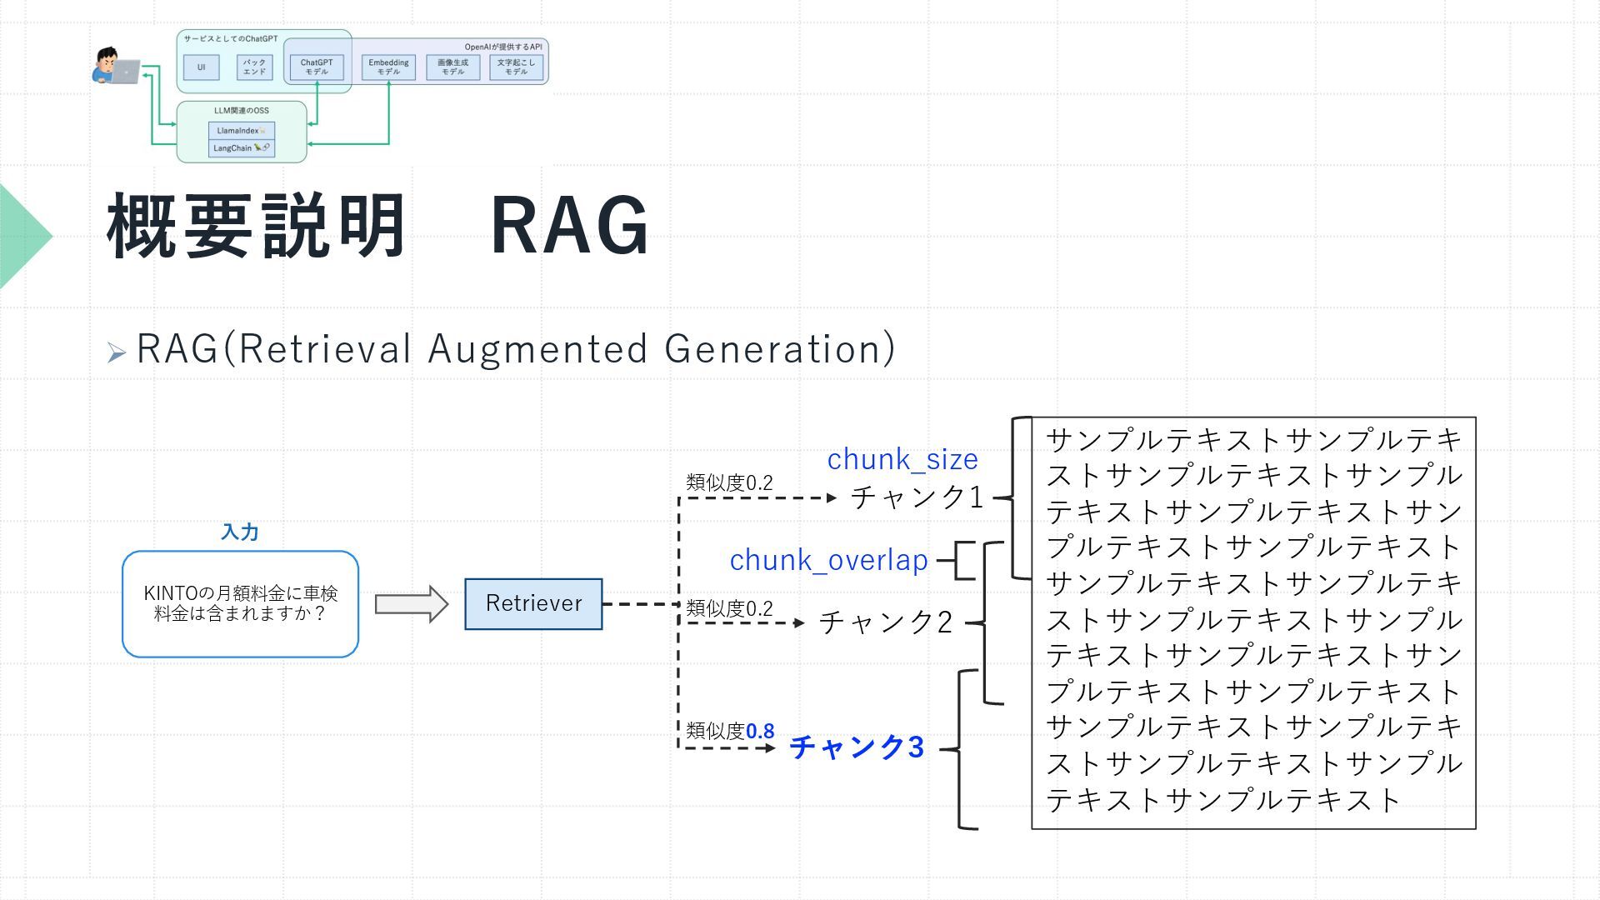This screenshot has height=900, width=1600.
Task: Click the UI box in ChatGPT diagram
Action: tap(201, 67)
